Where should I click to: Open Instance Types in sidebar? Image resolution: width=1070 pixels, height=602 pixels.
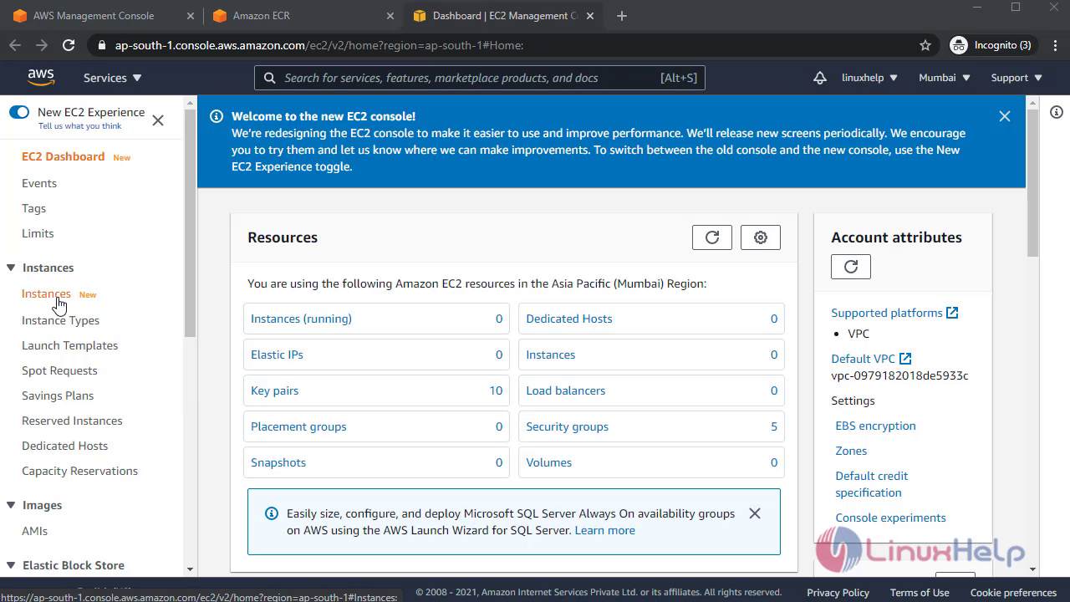tap(60, 320)
